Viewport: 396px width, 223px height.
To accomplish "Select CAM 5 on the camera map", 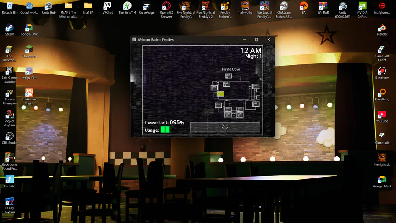I will click(x=214, y=88).
